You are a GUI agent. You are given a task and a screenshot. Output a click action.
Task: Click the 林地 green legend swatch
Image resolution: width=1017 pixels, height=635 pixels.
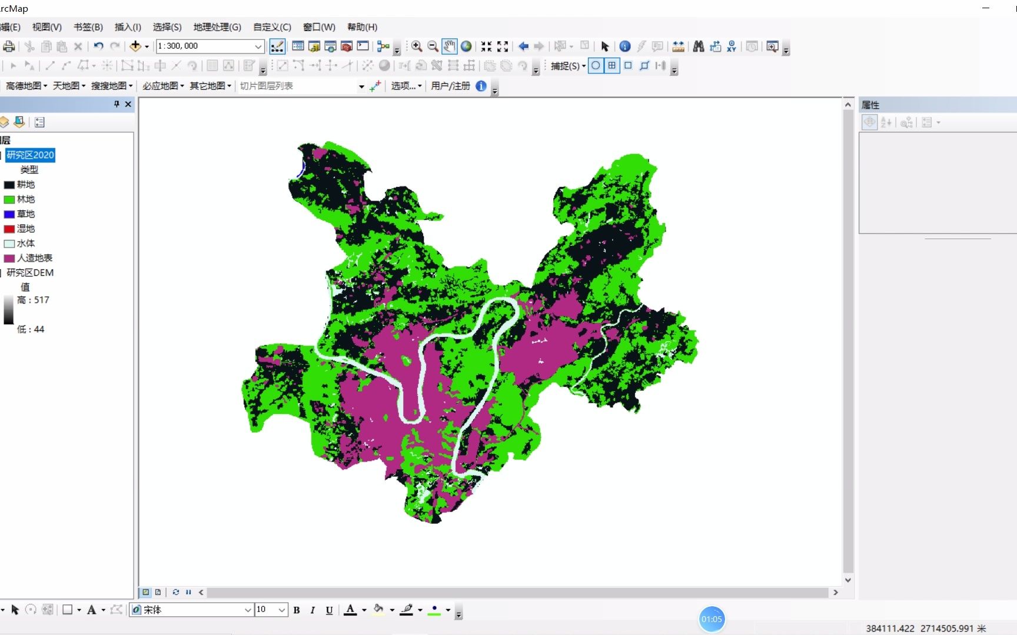pyautogui.click(x=9, y=199)
